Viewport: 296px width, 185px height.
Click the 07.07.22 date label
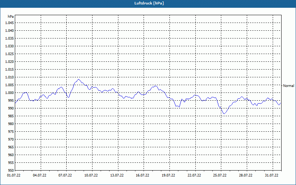pyautogui.click(x=65, y=175)
